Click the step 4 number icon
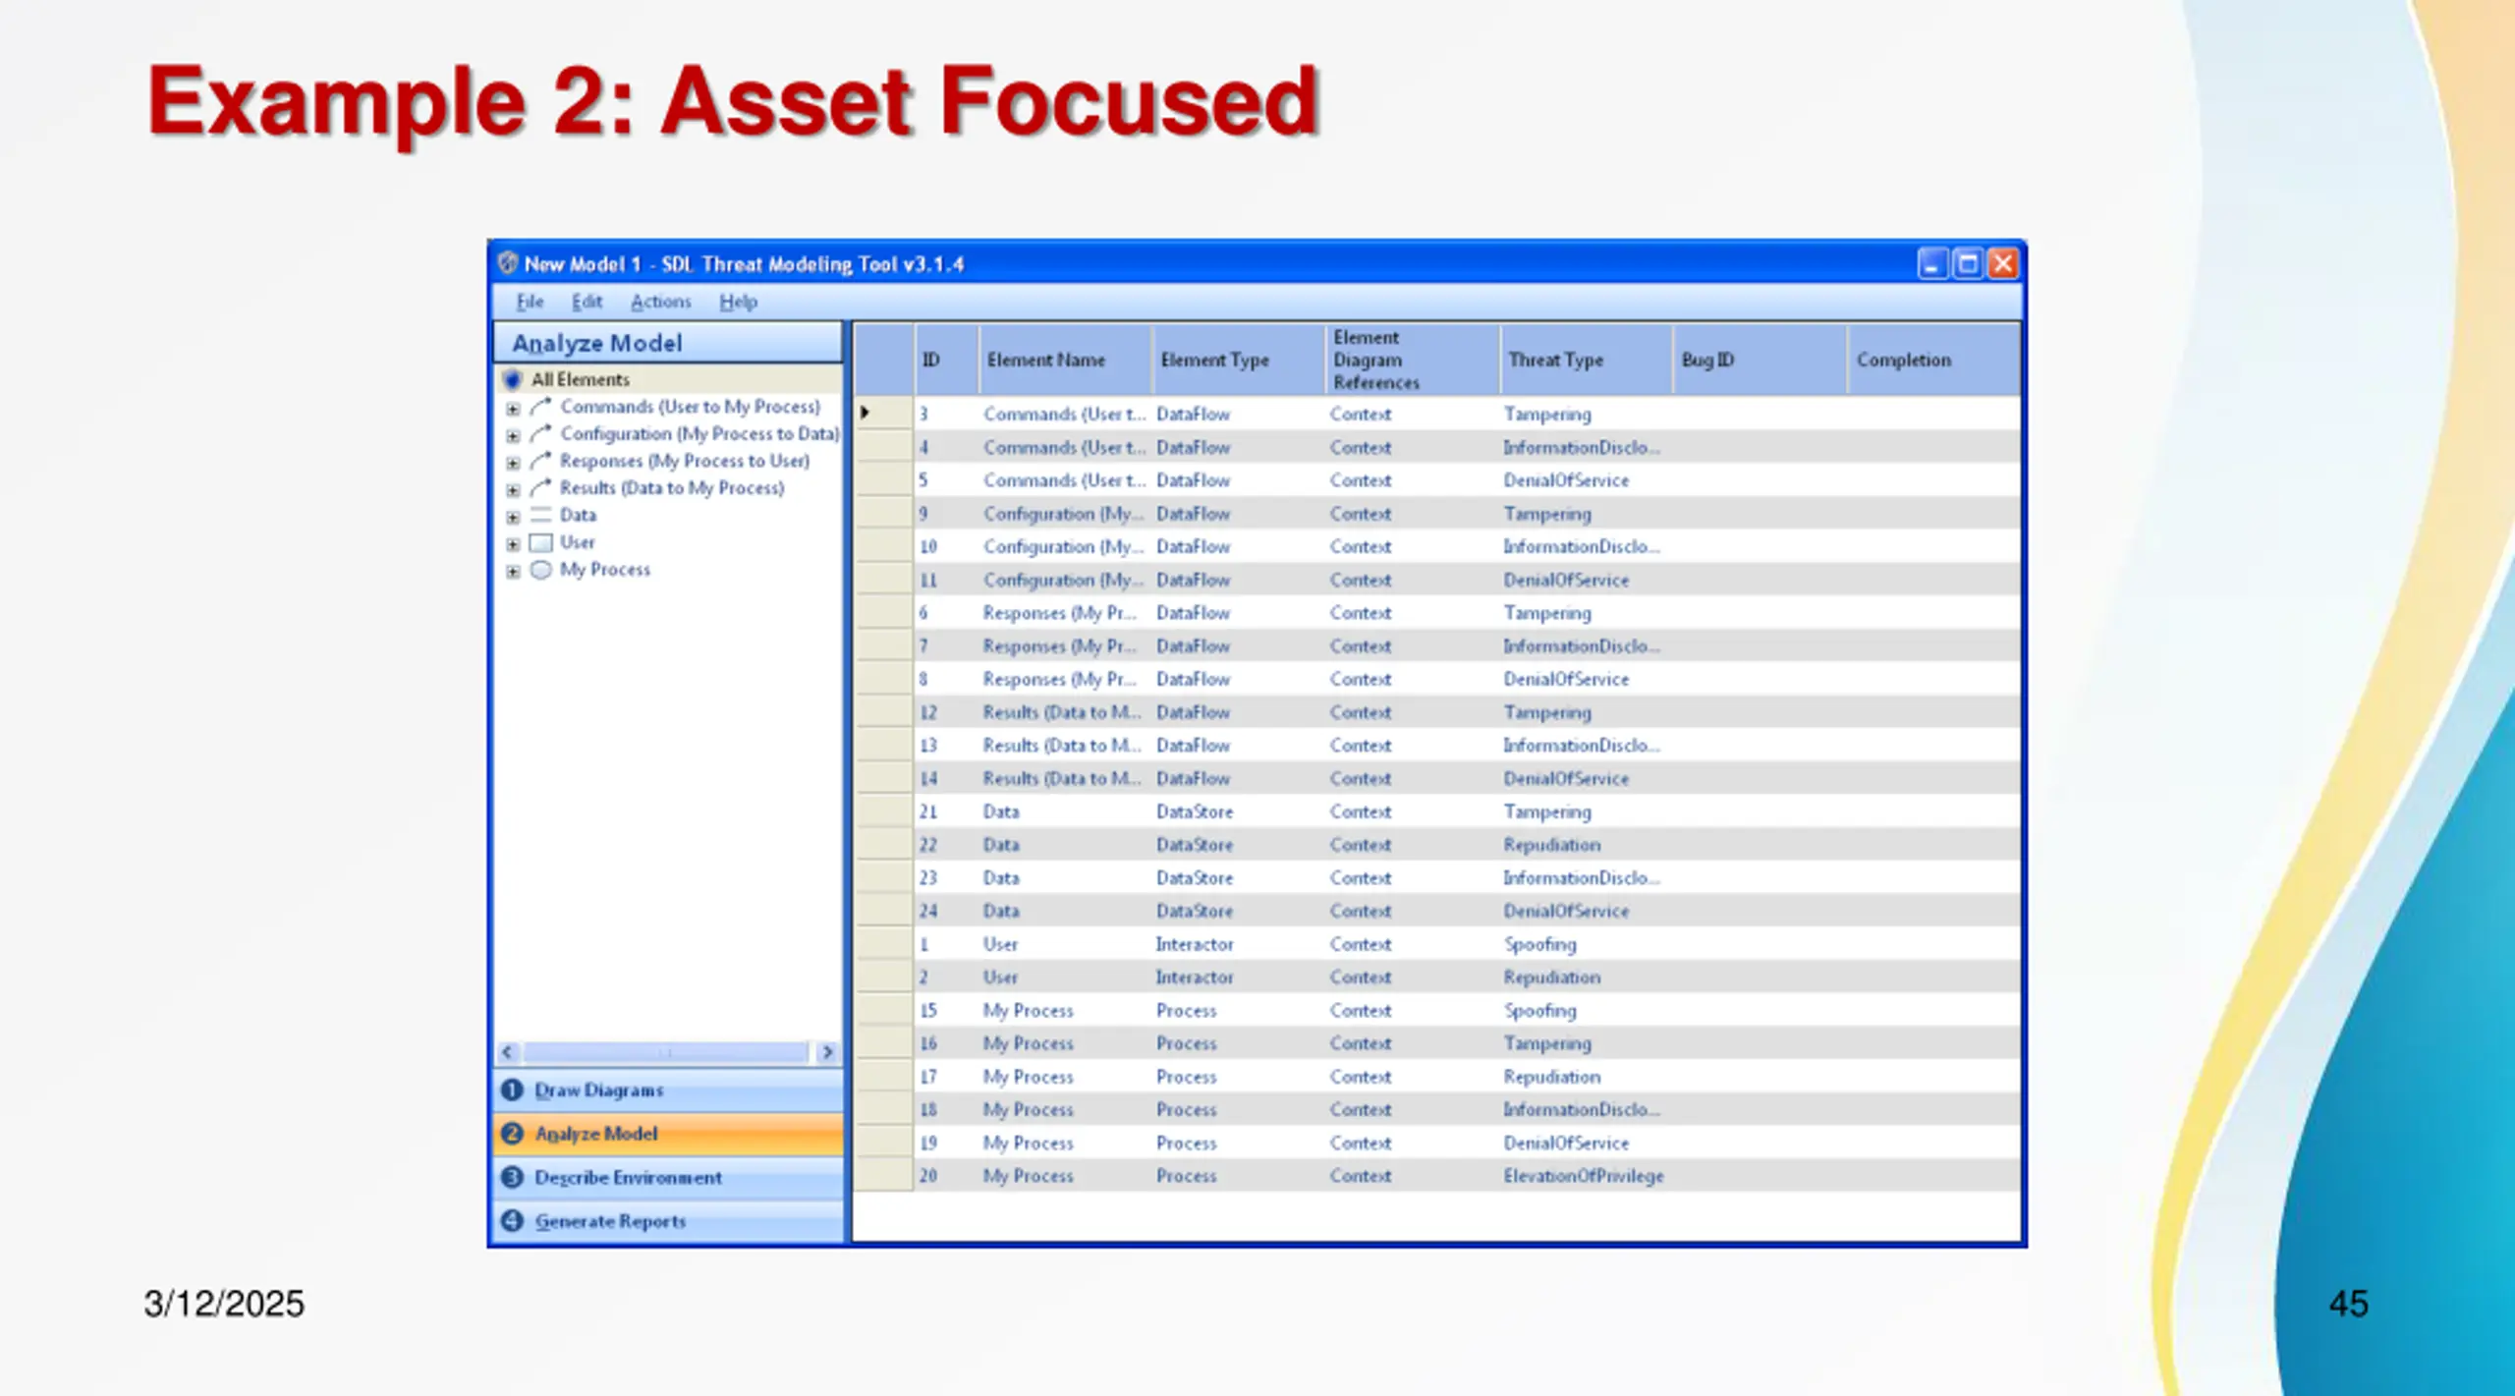This screenshot has height=1396, width=2515. tap(512, 1221)
